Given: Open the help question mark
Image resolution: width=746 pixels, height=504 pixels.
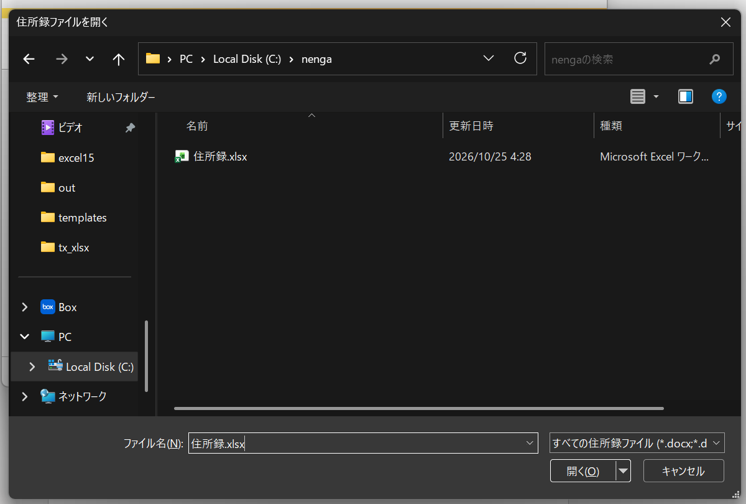Looking at the screenshot, I should click(x=719, y=96).
